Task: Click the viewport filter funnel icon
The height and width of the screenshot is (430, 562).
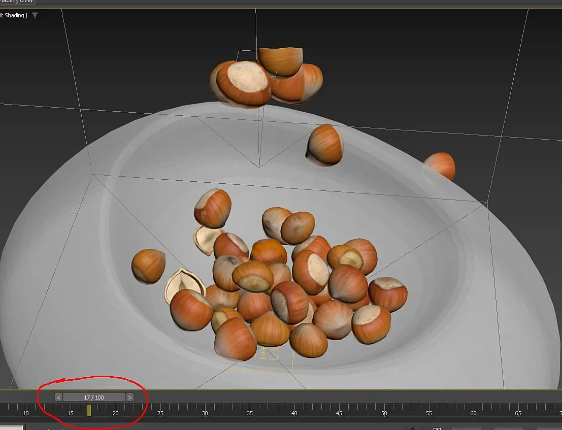Action: [35, 15]
